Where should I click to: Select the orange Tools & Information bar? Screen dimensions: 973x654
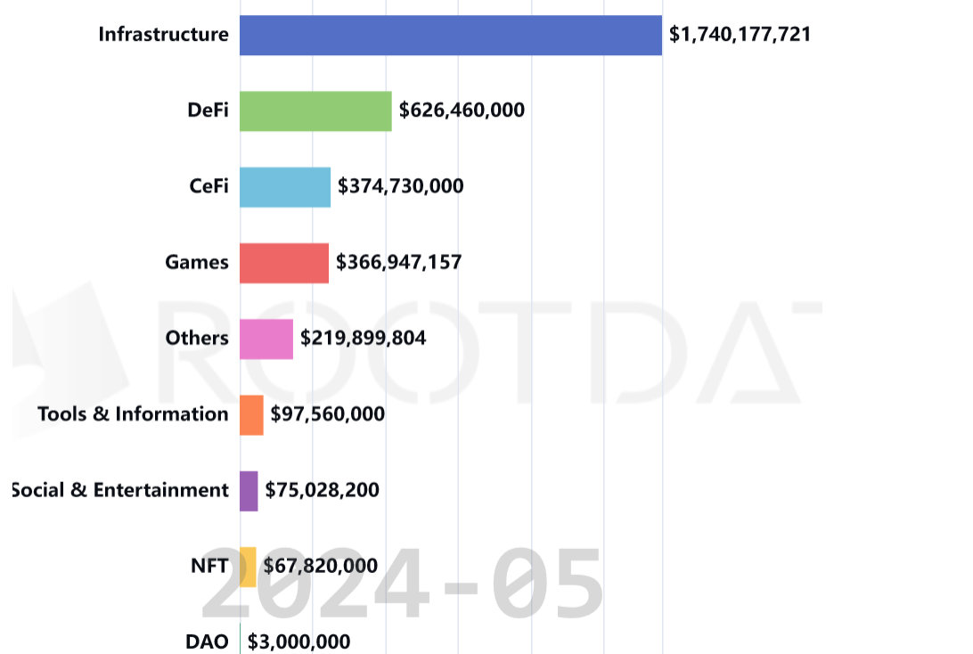(x=251, y=415)
